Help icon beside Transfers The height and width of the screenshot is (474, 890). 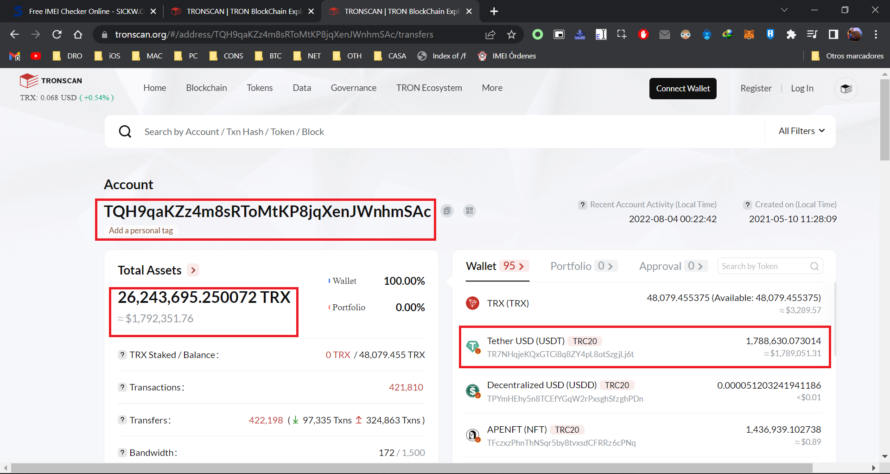[122, 420]
